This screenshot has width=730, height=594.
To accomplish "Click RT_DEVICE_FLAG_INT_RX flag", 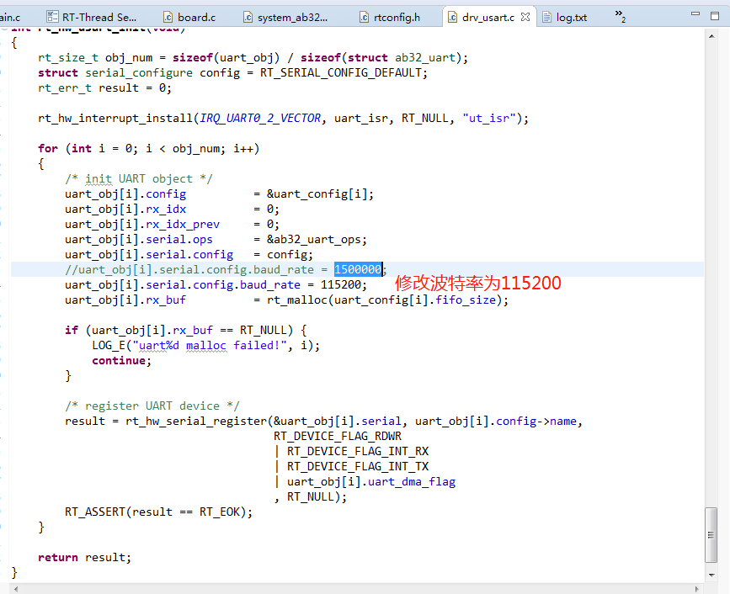I will (358, 451).
